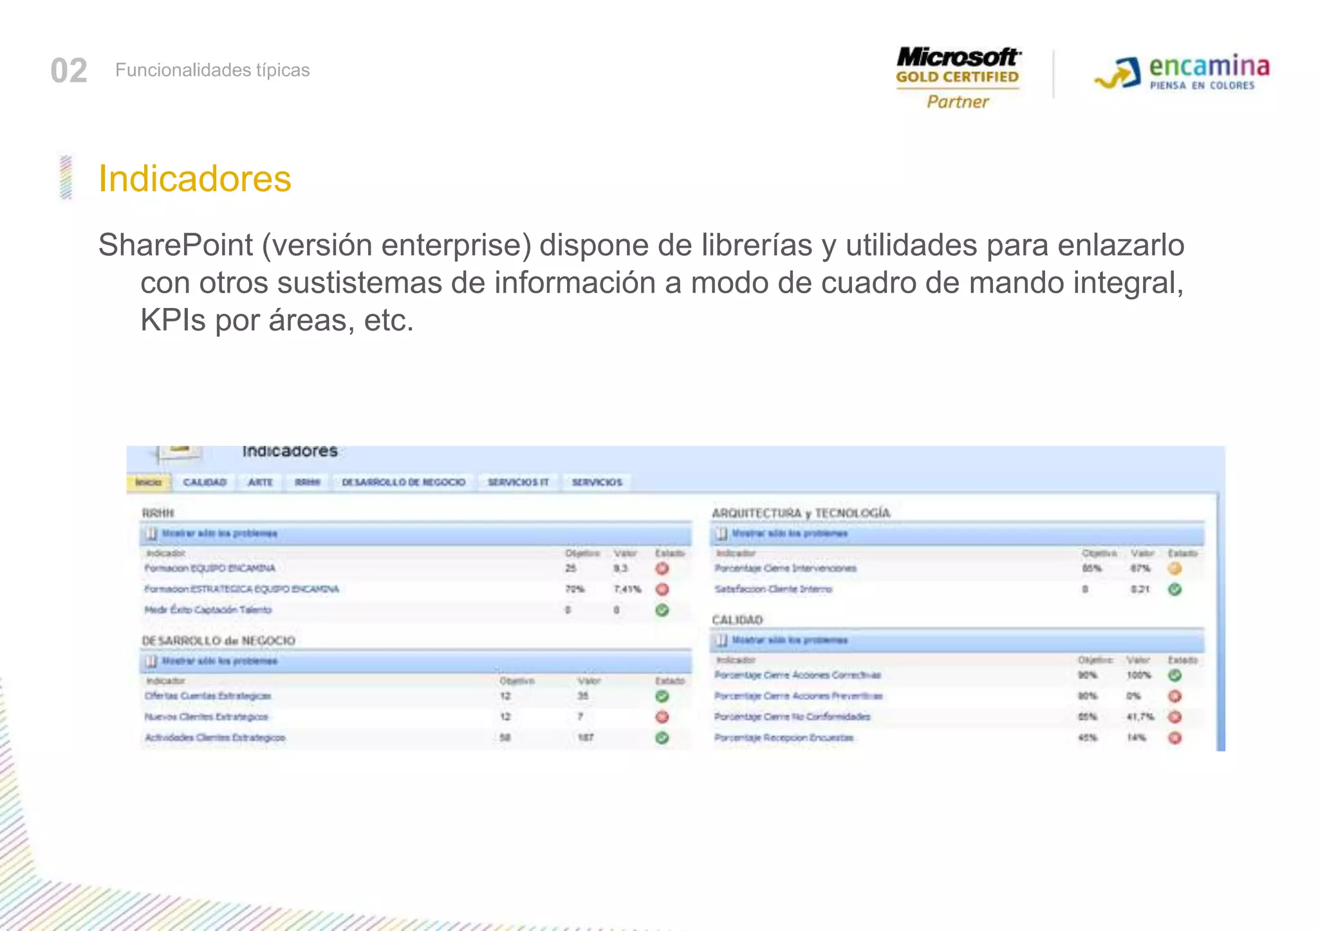Click value 41,7% in No Conformidades row
Screen dimensions: 1318x931
[x=1140, y=717]
